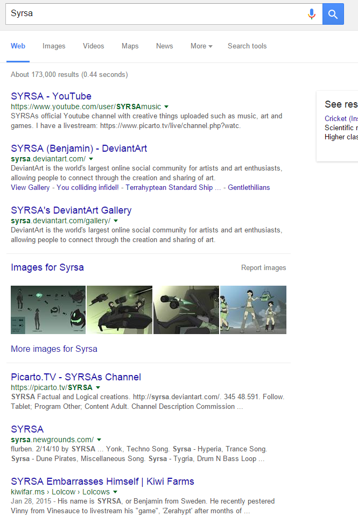Switch to the Images tab
This screenshot has width=358, height=524.
coord(54,46)
